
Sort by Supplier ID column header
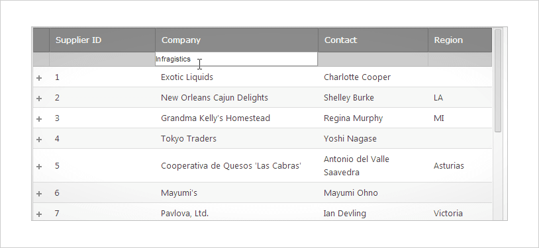pos(103,40)
